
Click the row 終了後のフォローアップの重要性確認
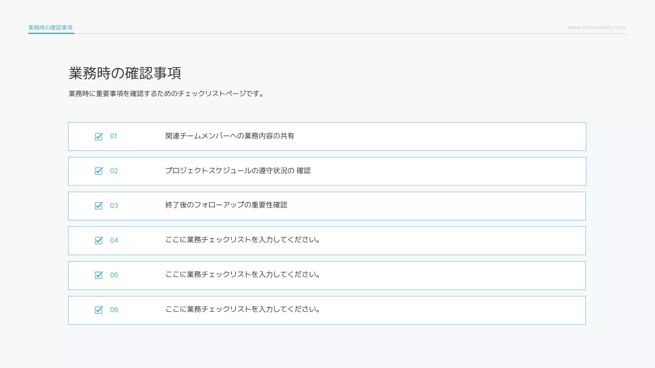pyautogui.click(x=227, y=205)
